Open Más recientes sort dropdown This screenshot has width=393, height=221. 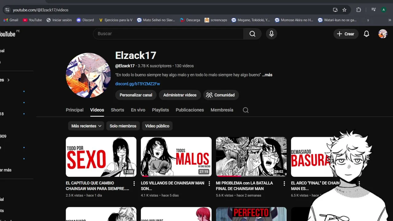(x=86, y=126)
